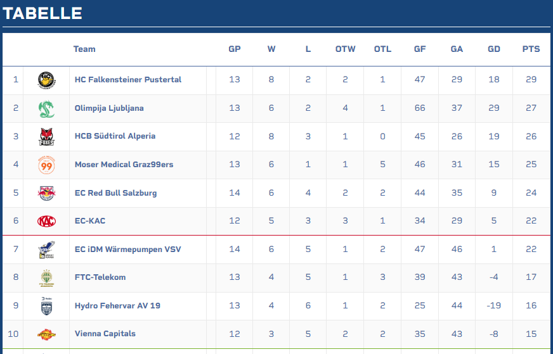Click the Vienna Capitals team logo
The width and height of the screenshot is (553, 354).
46,334
